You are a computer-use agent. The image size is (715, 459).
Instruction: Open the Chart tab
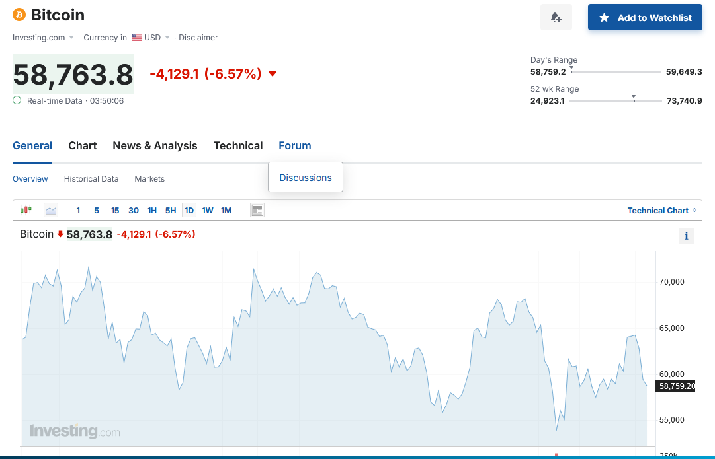pos(83,146)
